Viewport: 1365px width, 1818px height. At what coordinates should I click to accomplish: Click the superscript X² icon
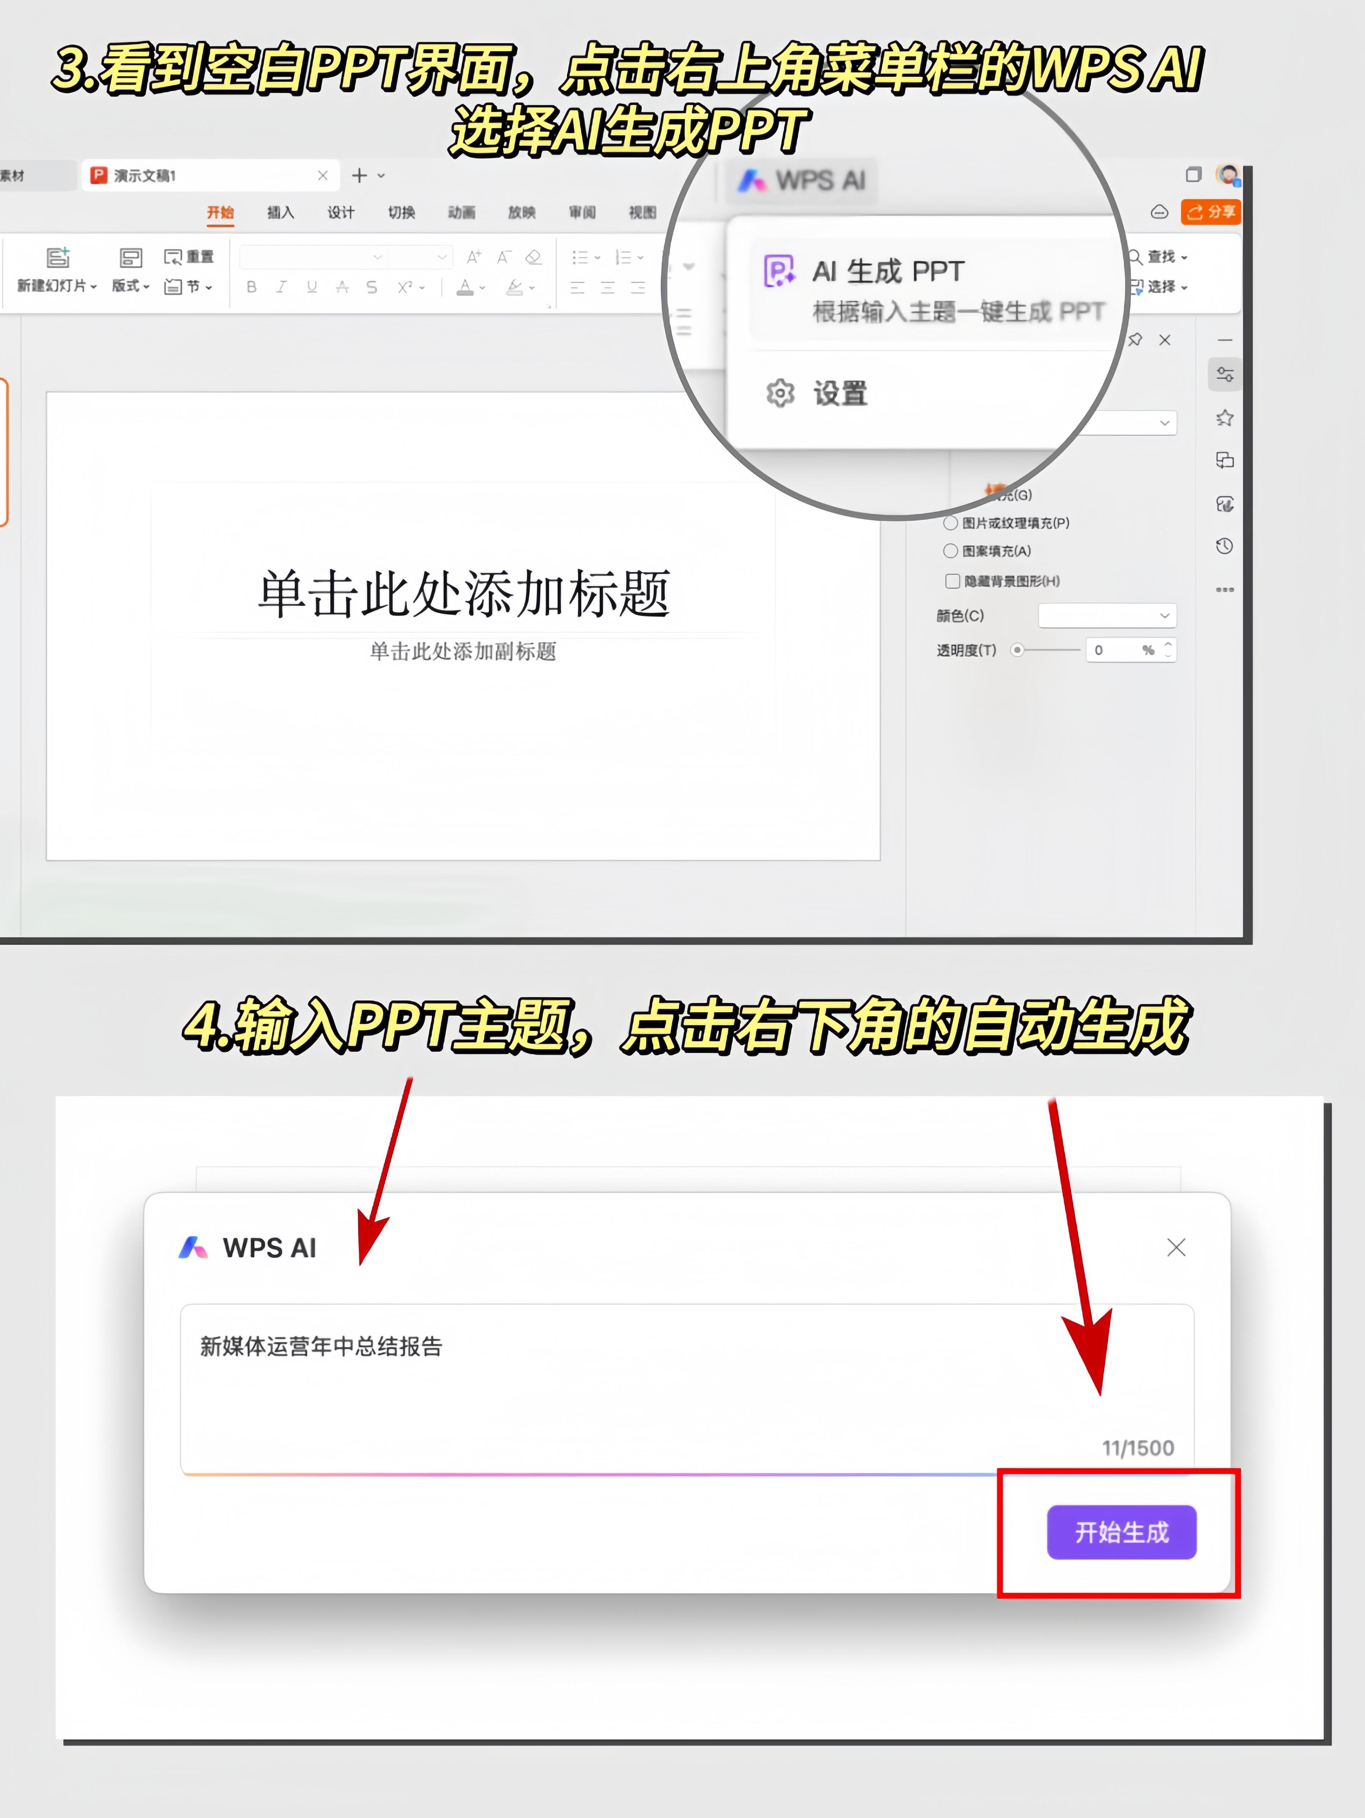tap(405, 287)
